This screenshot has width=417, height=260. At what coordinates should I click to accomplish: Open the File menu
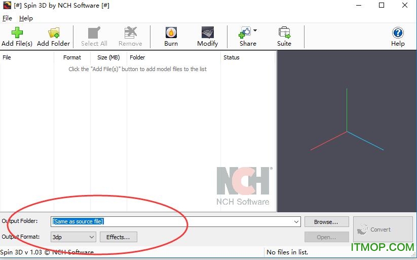(x=7, y=18)
